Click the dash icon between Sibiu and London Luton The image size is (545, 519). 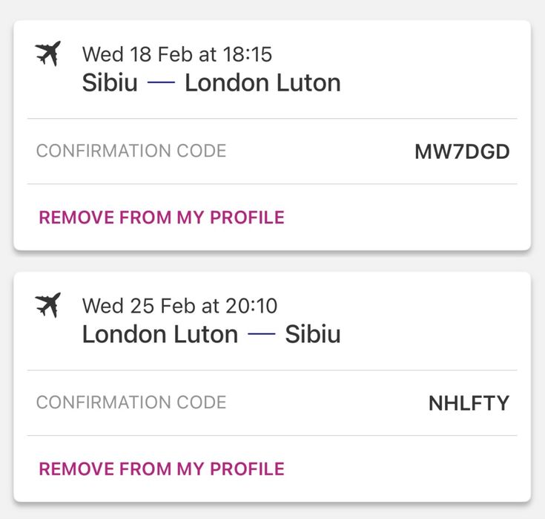[x=161, y=82]
